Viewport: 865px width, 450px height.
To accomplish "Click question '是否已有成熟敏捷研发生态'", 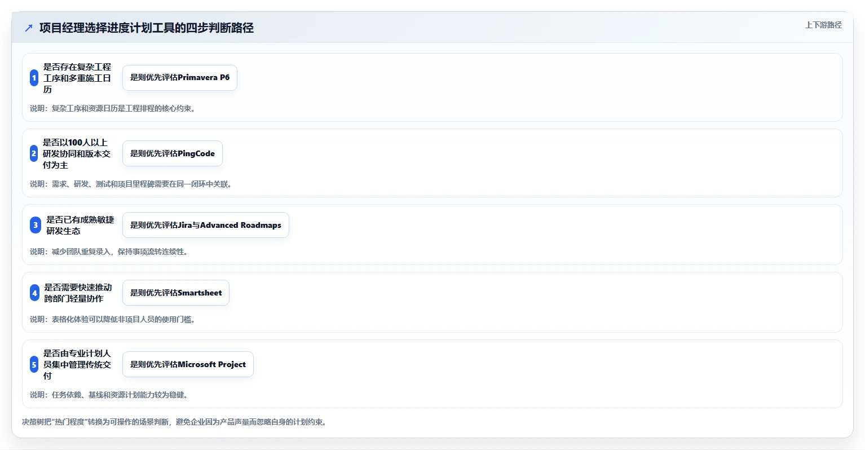I will click(80, 225).
